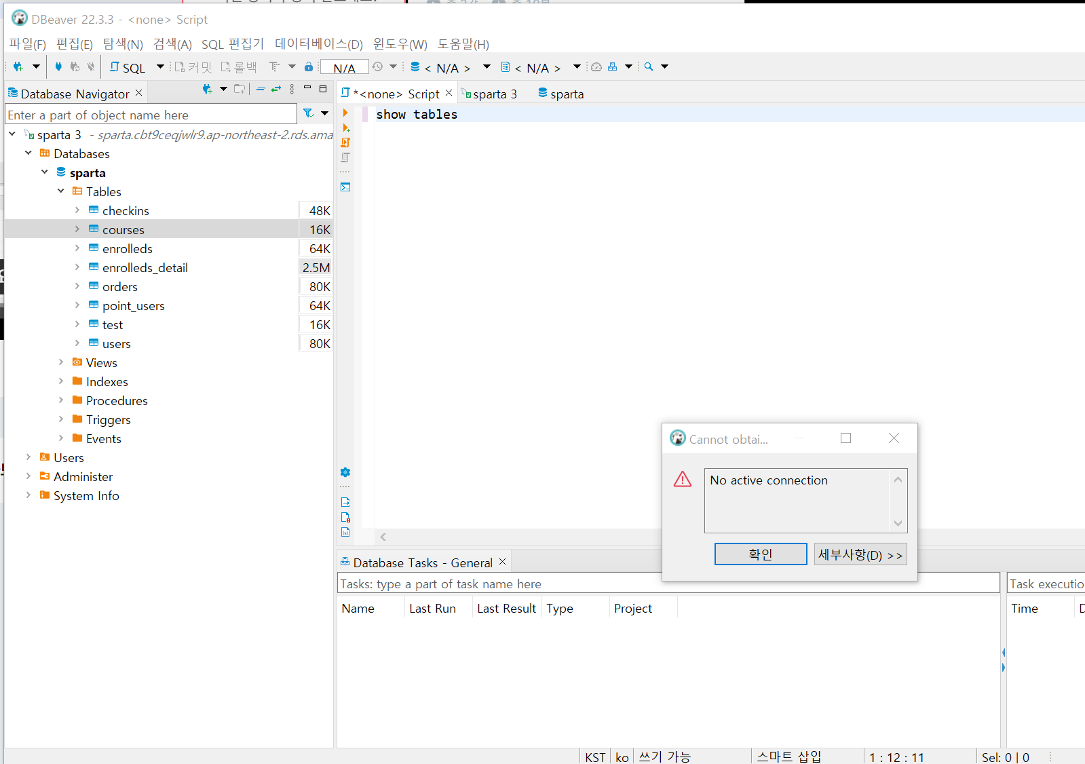This screenshot has width=1085, height=764.
Task: Click the object name filter field
Action: [x=151, y=114]
